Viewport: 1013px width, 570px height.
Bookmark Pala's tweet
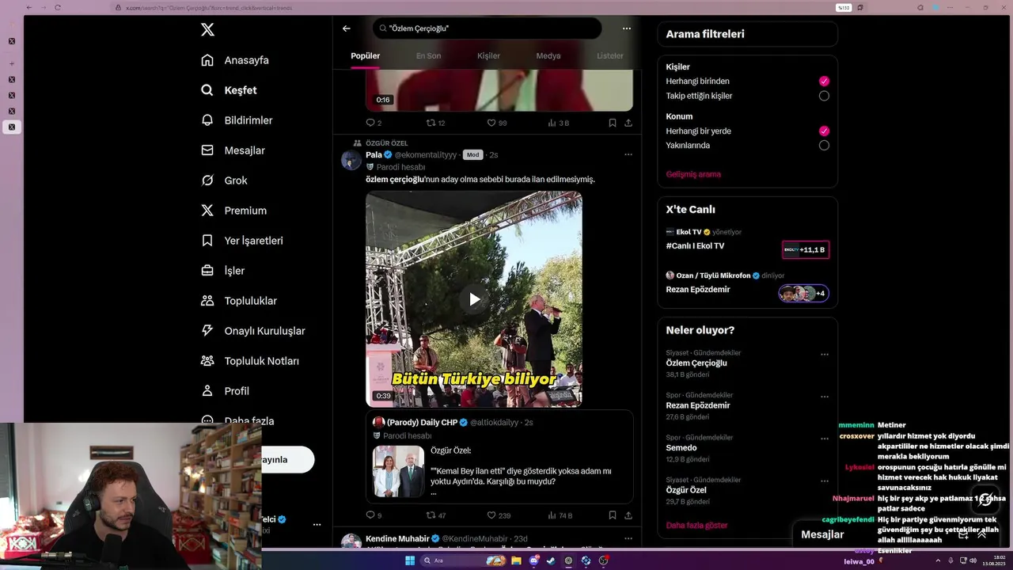(613, 515)
